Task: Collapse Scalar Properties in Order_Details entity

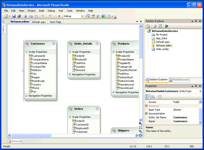Action: (x=70, y=52)
